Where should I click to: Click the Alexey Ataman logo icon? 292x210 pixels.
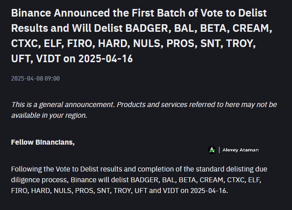pos(212,150)
